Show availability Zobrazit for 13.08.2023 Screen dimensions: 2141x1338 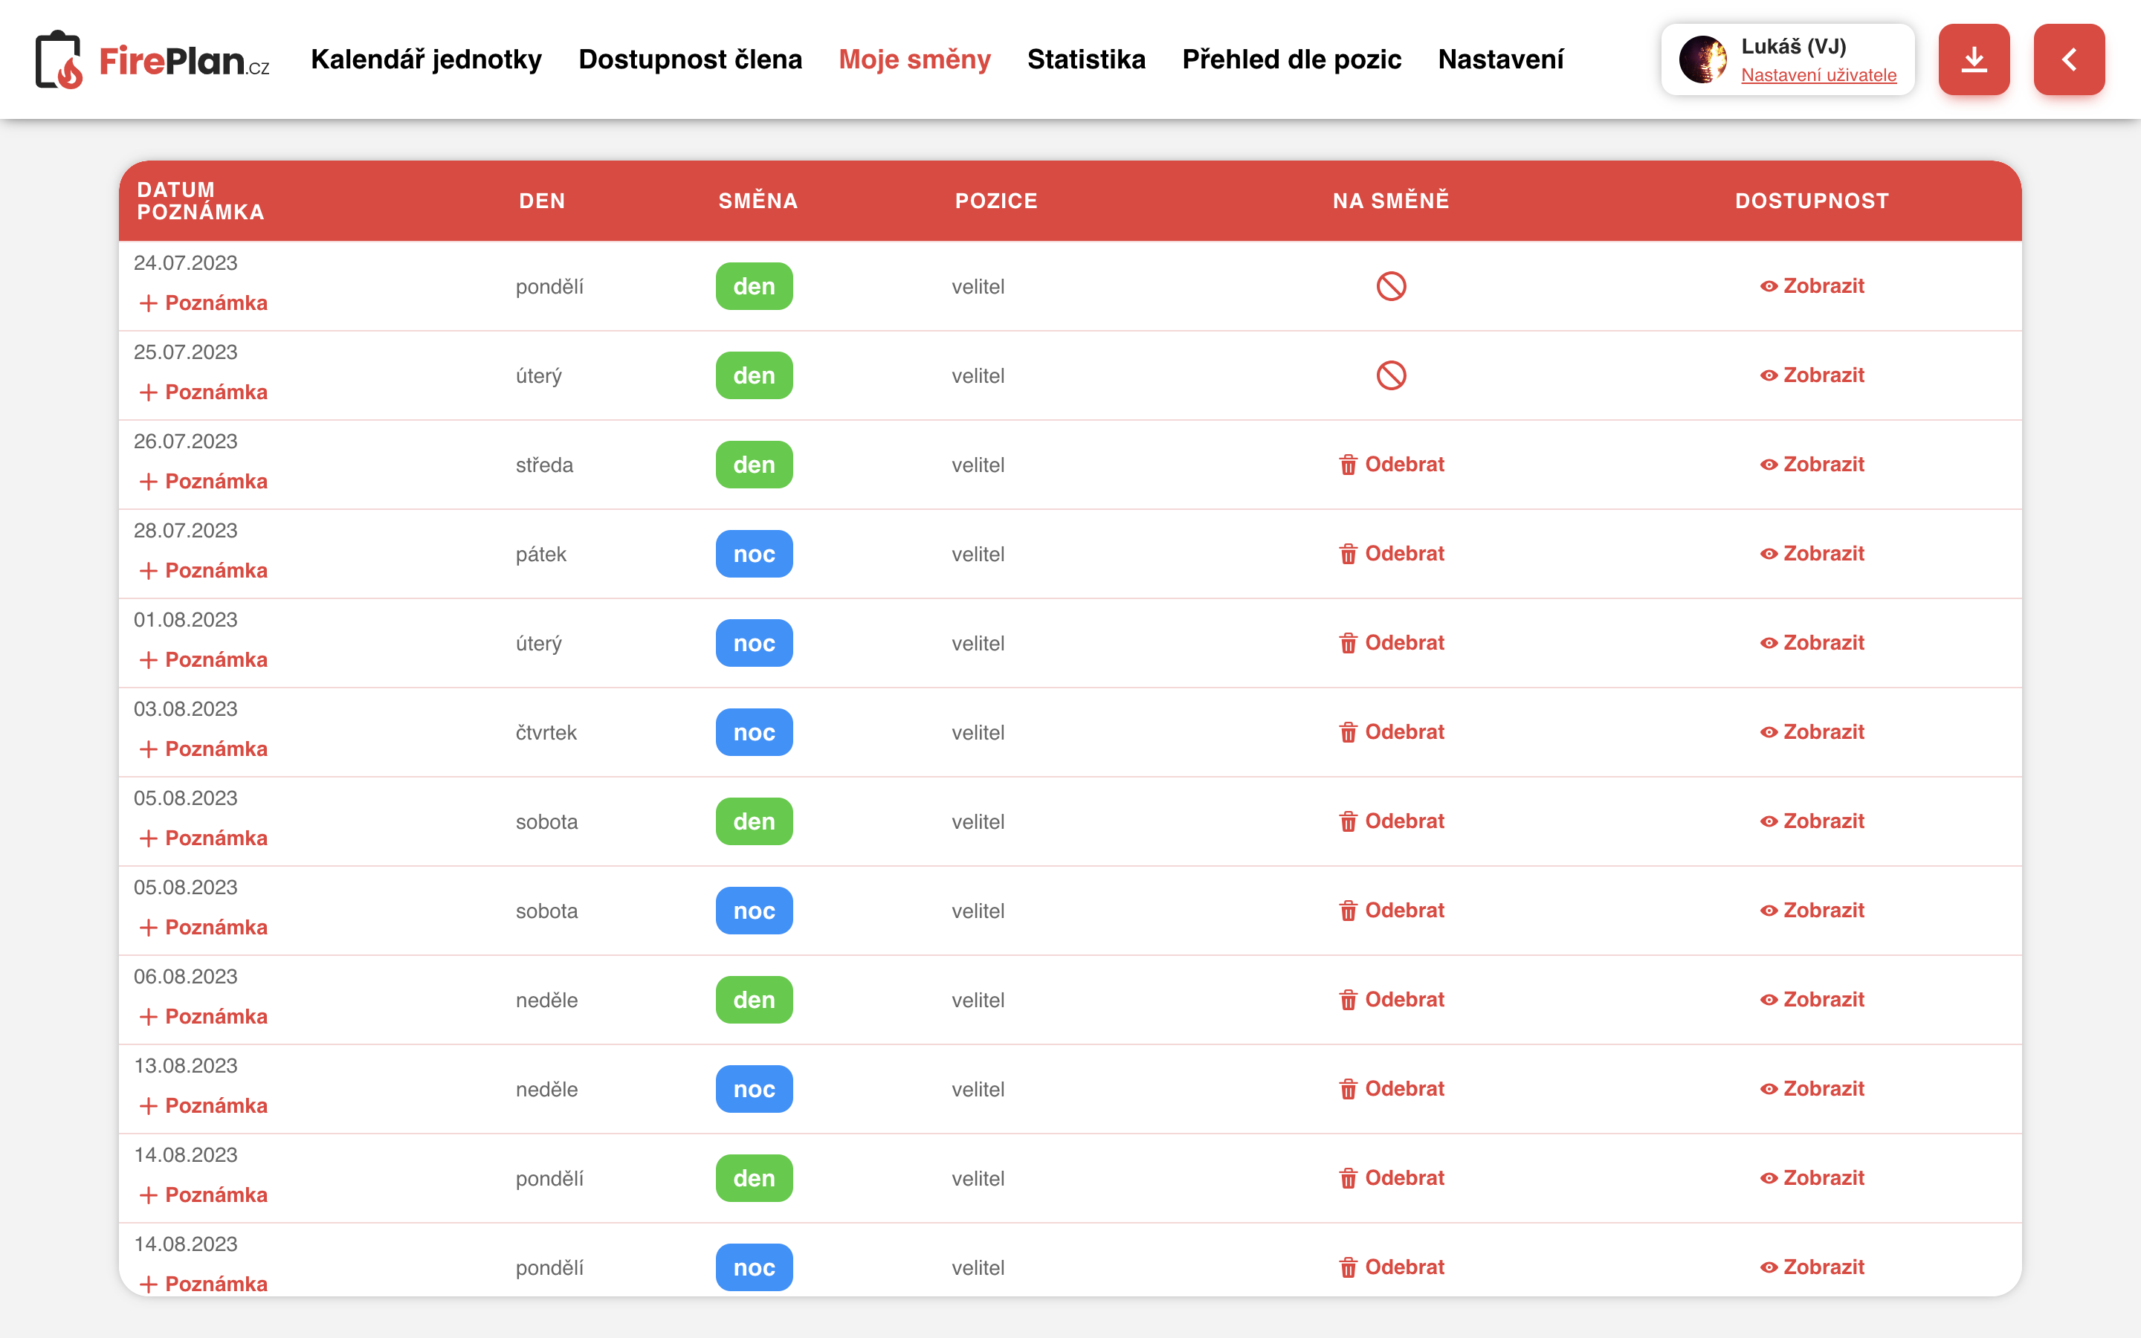pos(1812,1089)
